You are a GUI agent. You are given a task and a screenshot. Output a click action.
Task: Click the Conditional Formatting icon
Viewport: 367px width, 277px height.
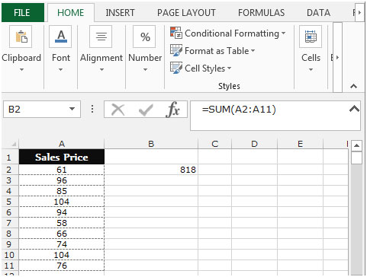pos(176,33)
